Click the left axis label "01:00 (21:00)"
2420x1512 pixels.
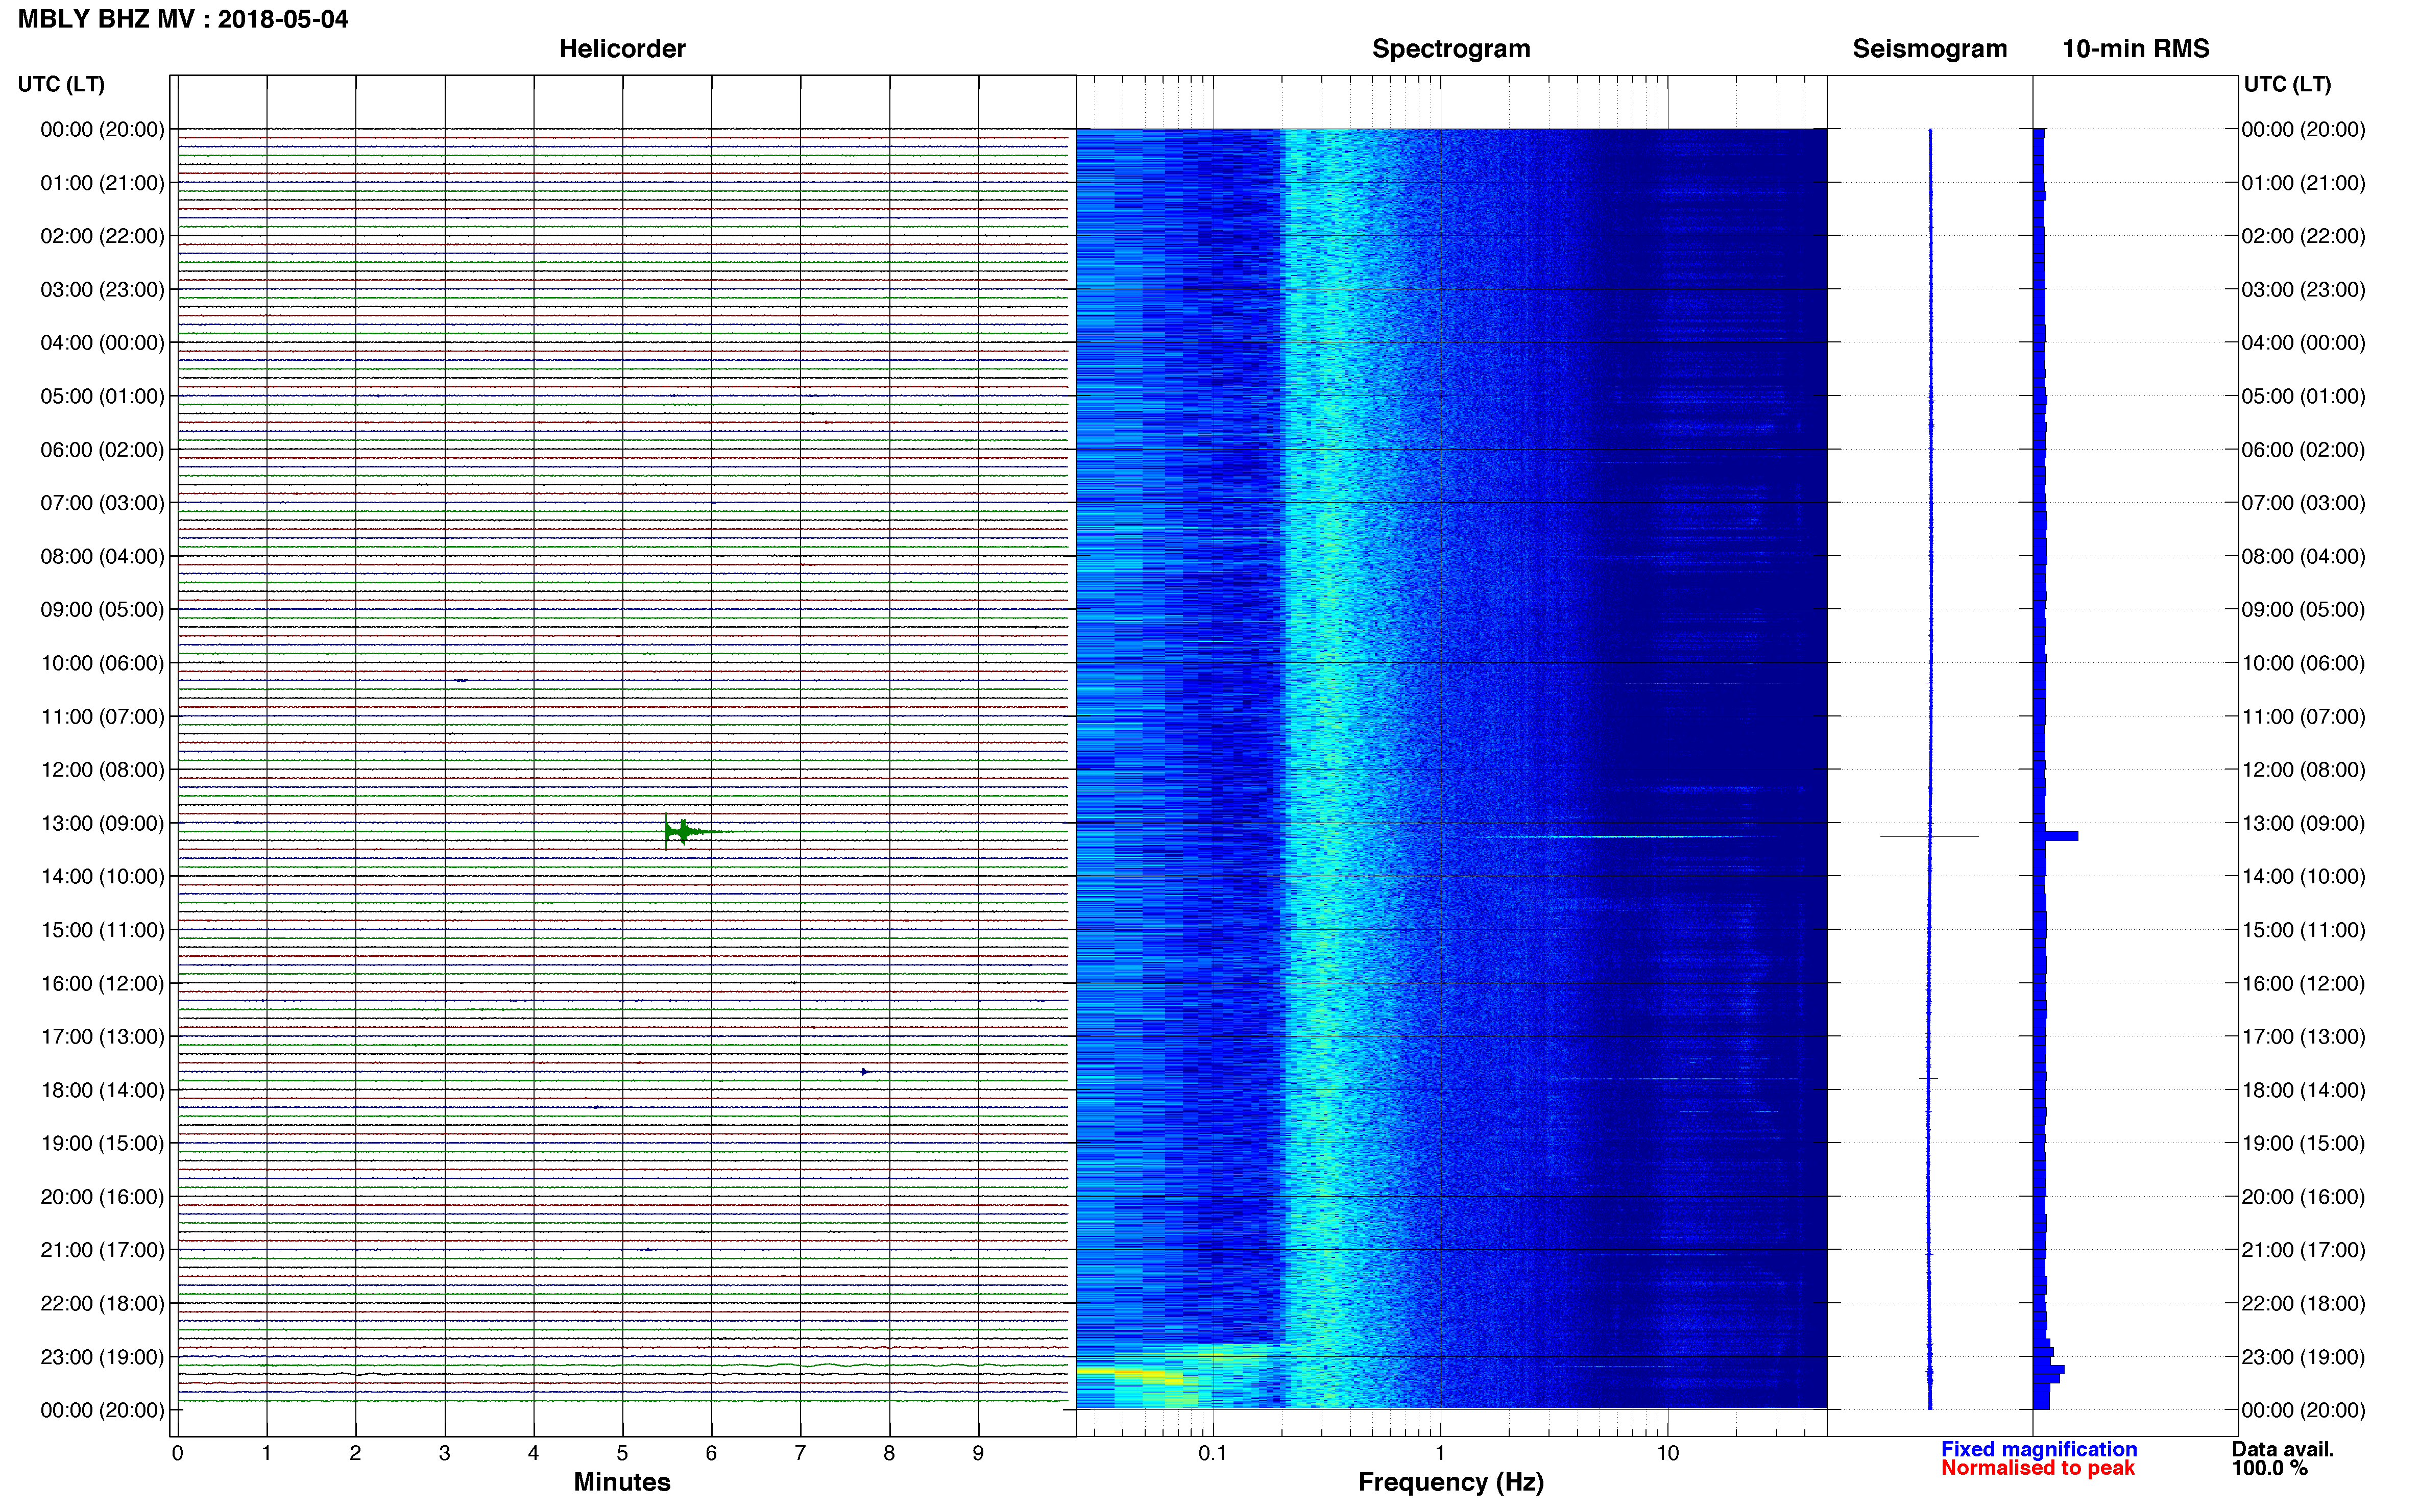click(102, 183)
